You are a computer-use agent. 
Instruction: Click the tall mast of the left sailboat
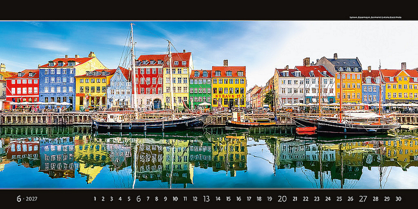coord(133,71)
